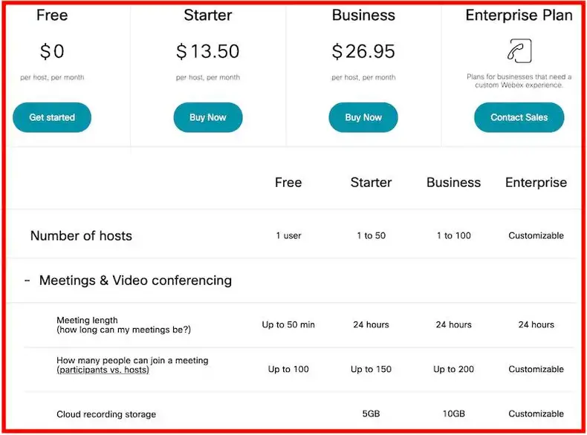587x435 pixels.
Task: Click the Enterprise column header in table
Action: [x=536, y=183]
